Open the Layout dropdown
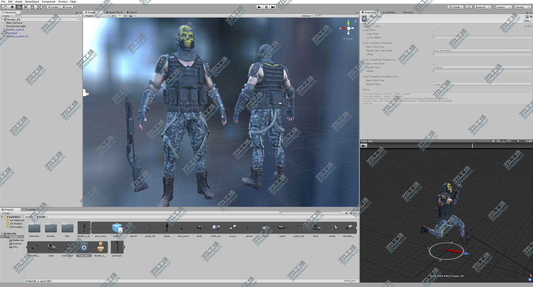Screen dimensions: 533x287 click(x=523, y=7)
